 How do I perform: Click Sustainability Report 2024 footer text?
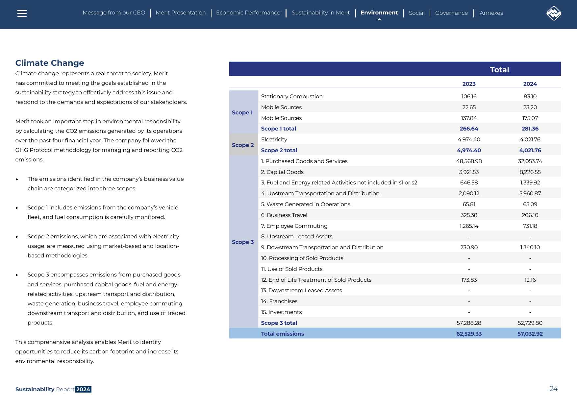click(x=53, y=389)
